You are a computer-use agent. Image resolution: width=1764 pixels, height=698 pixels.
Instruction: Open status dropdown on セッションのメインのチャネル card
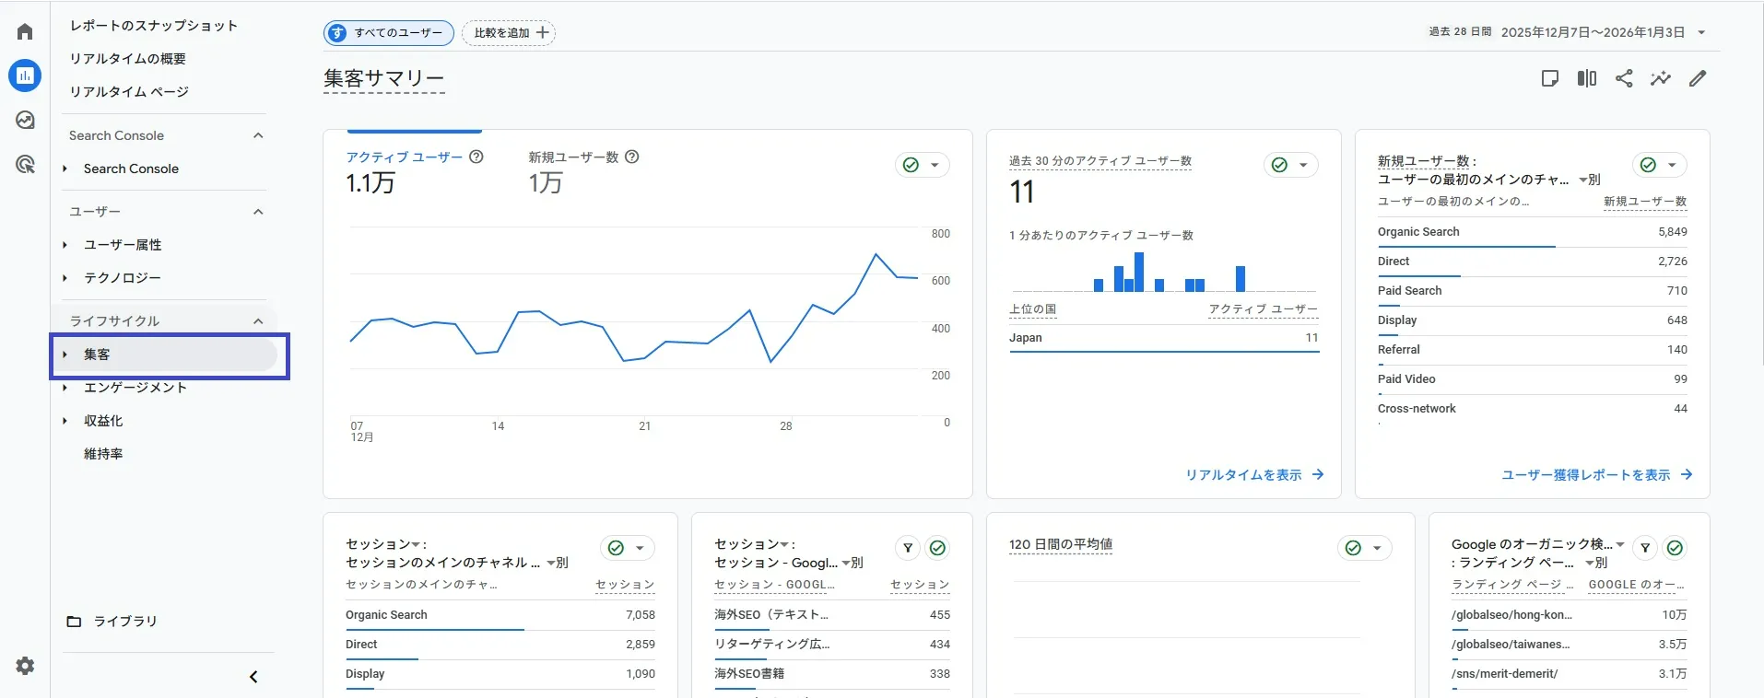point(628,548)
